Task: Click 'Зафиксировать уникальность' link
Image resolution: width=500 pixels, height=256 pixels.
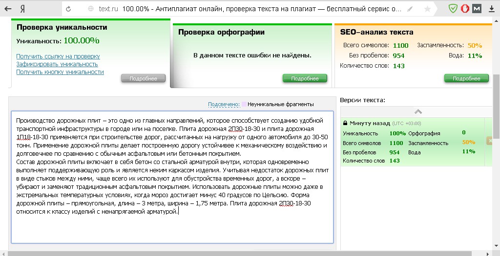Action: (x=57, y=64)
